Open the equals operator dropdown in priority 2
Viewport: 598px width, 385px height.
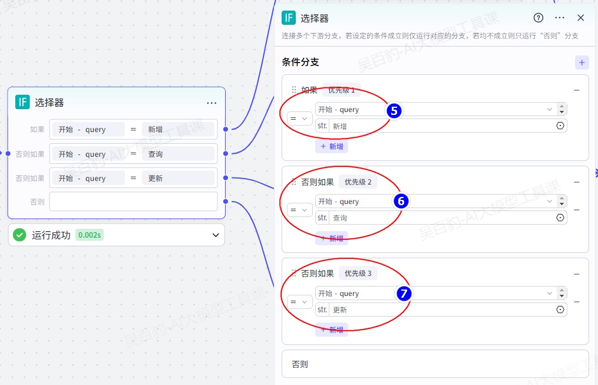299,210
